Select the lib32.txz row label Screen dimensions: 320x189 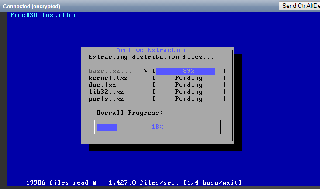tap(106, 92)
